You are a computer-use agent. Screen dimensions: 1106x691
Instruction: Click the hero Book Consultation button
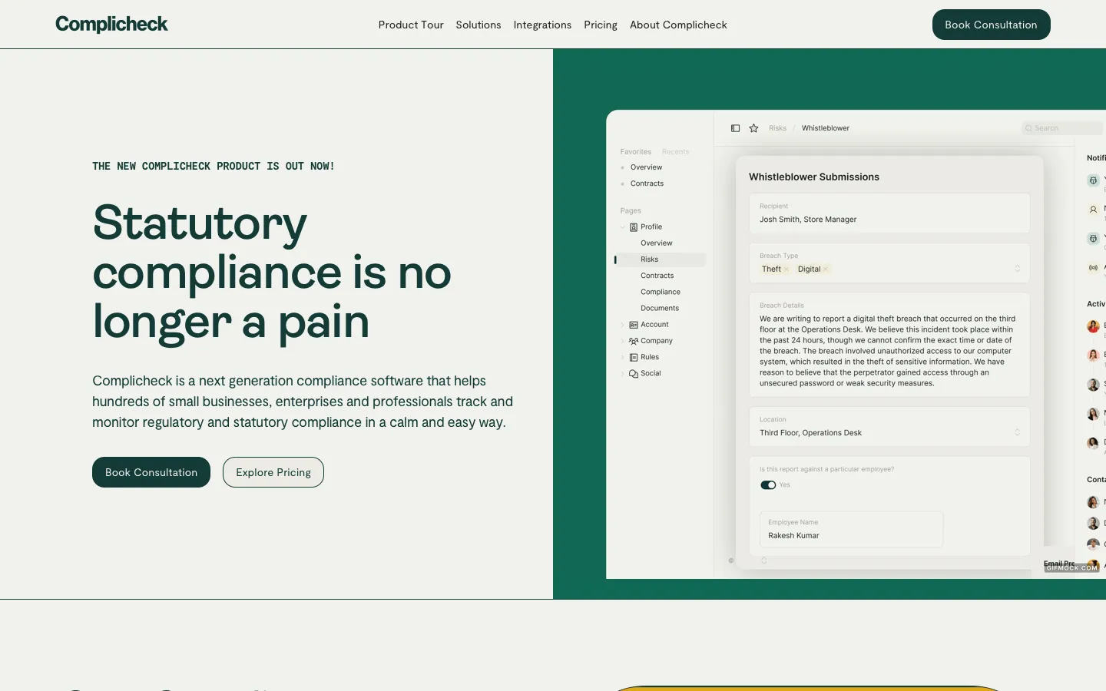(151, 472)
